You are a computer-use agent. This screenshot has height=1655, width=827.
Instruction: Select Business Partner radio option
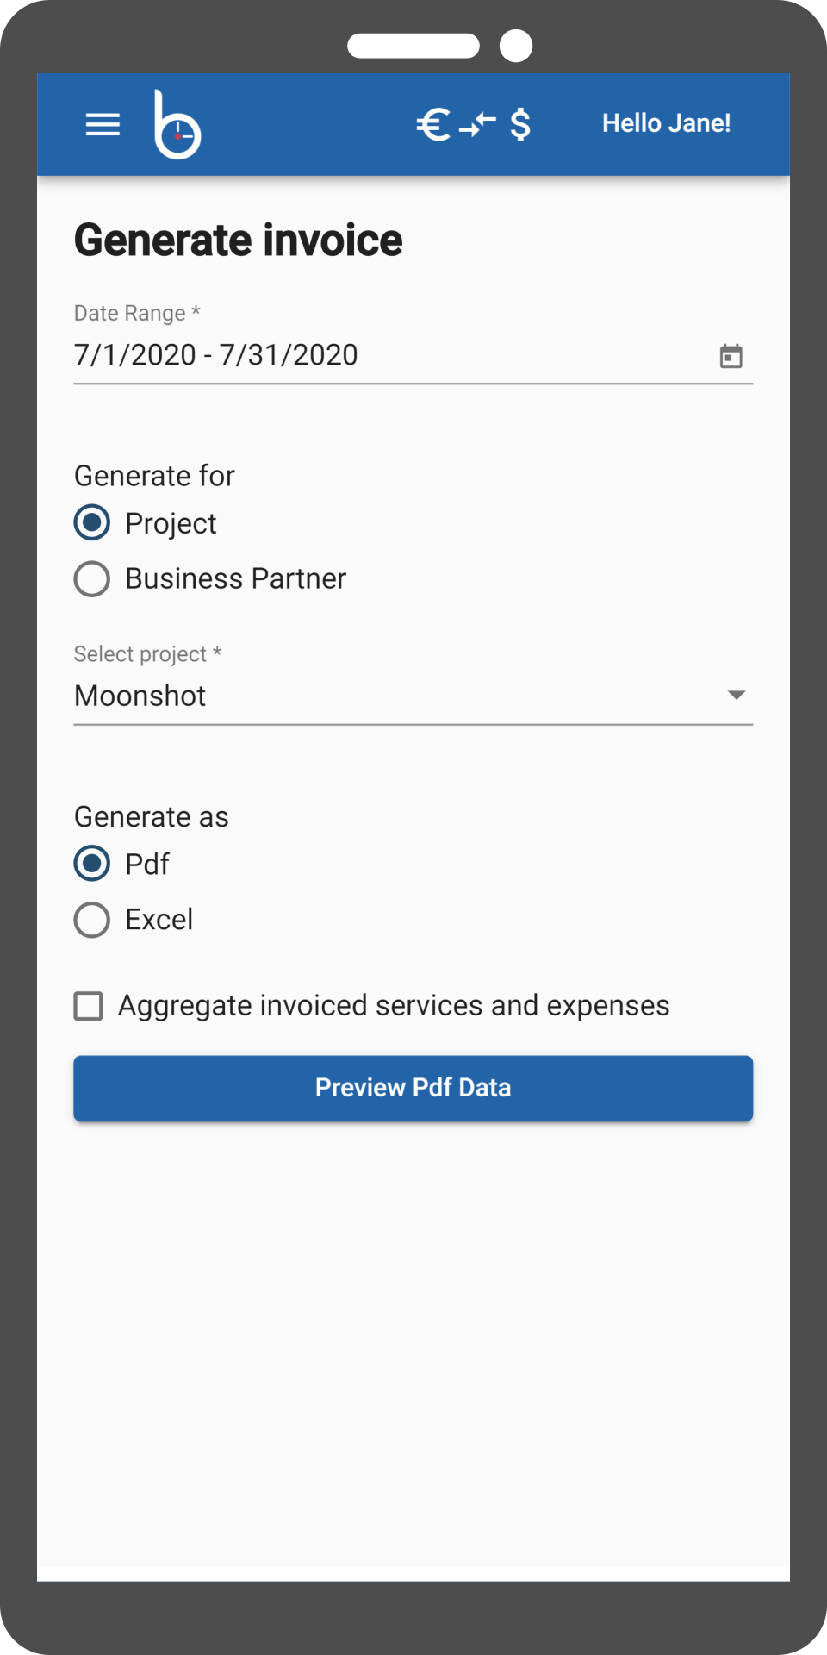click(92, 579)
